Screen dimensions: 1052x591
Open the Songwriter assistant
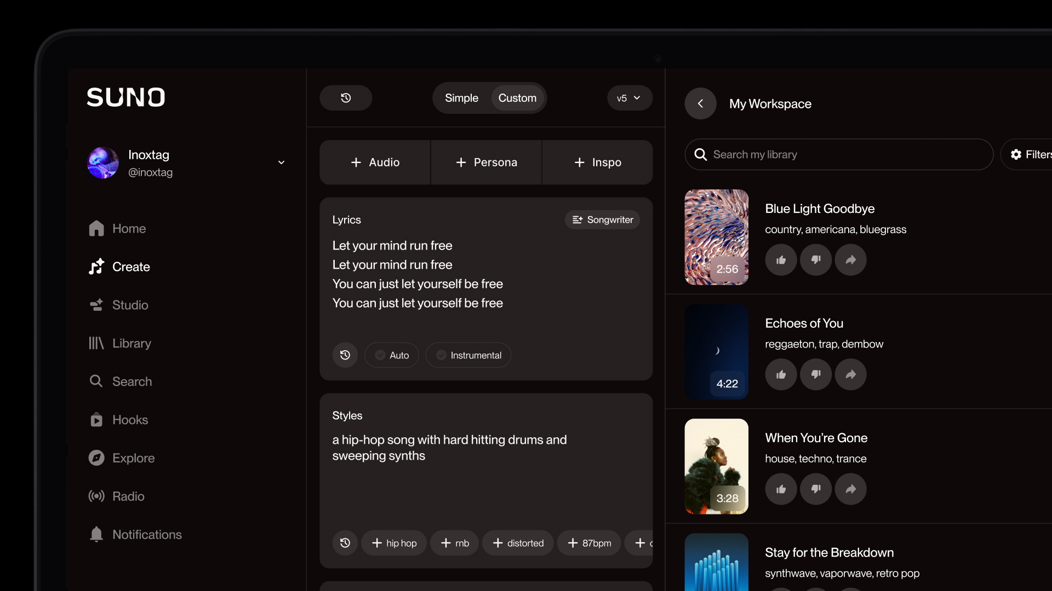tap(602, 219)
